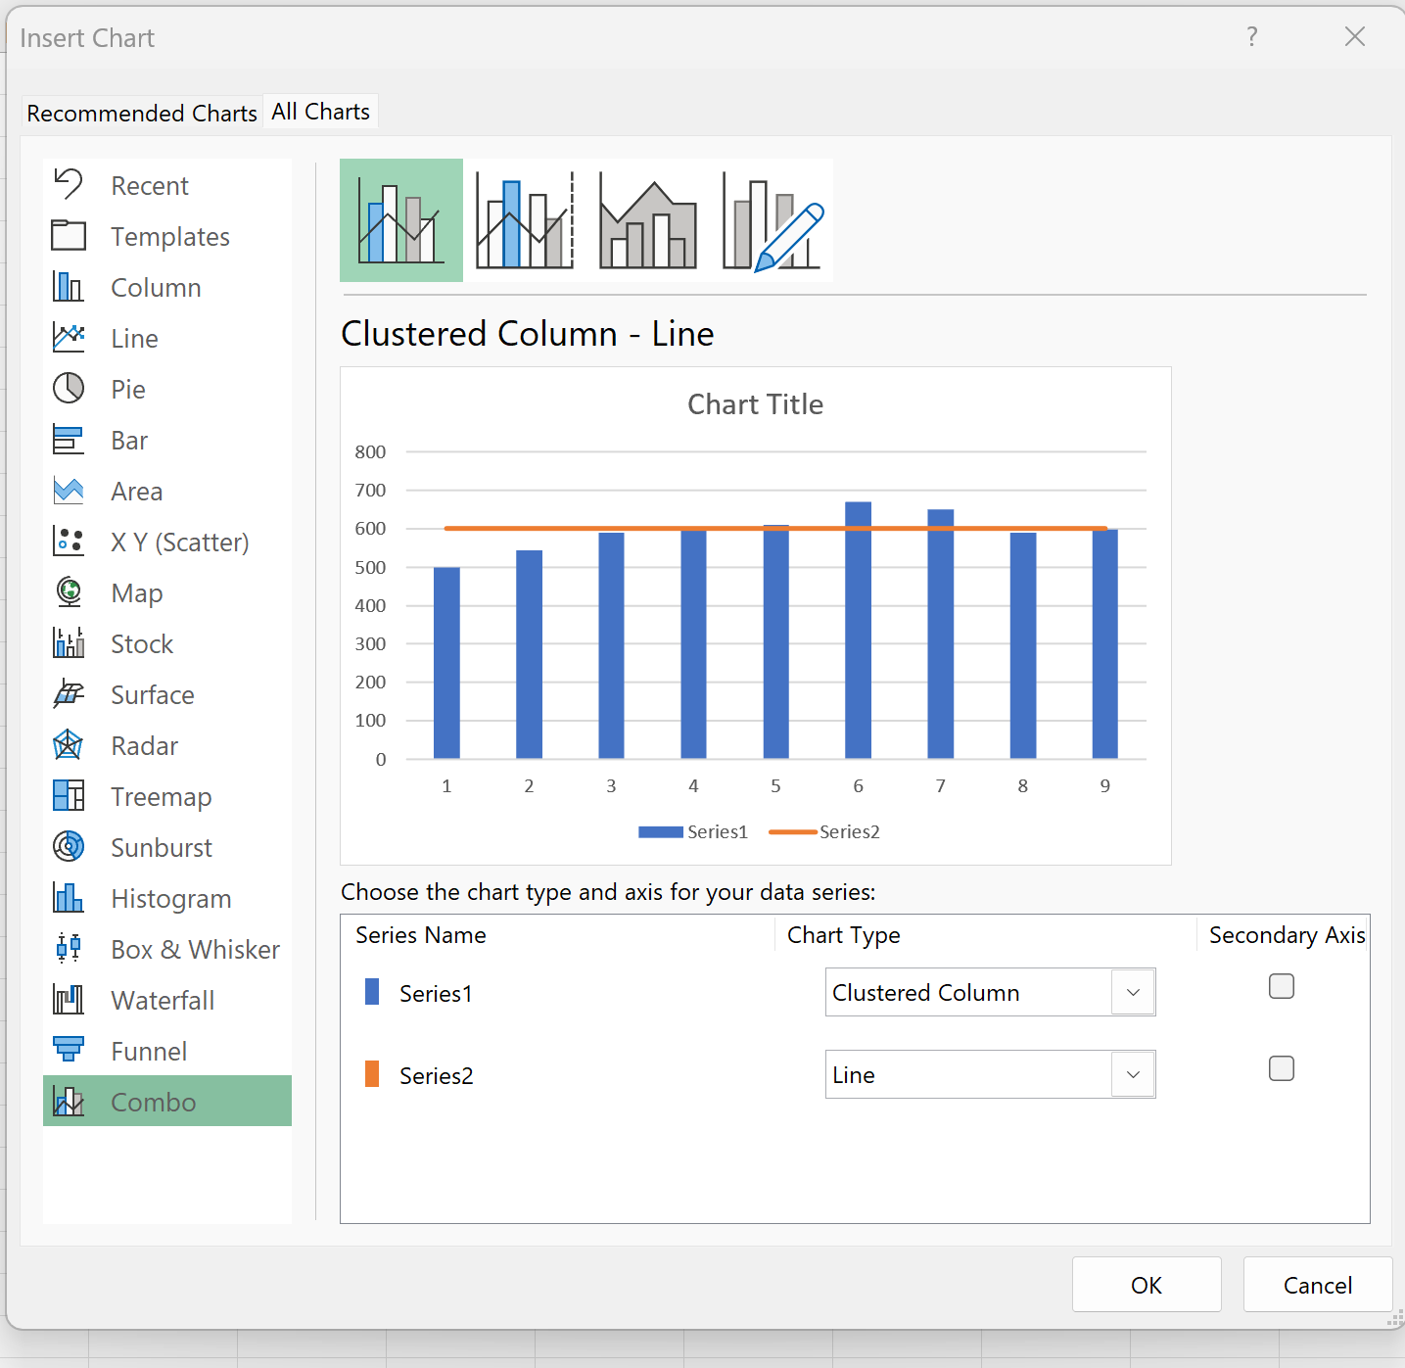Click the orange Series2 color swatch
This screenshot has height=1368, width=1405.
tap(372, 1075)
